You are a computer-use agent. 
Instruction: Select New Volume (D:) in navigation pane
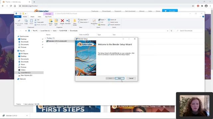27,75
